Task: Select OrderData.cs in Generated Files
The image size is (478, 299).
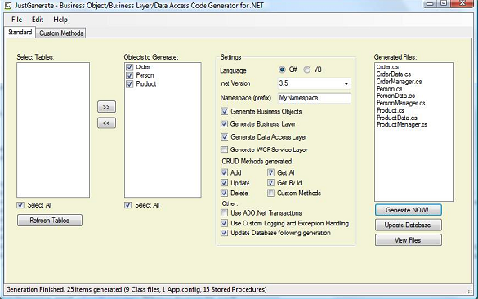Action: 394,74
